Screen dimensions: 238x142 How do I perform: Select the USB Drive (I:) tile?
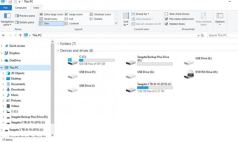point(81,89)
